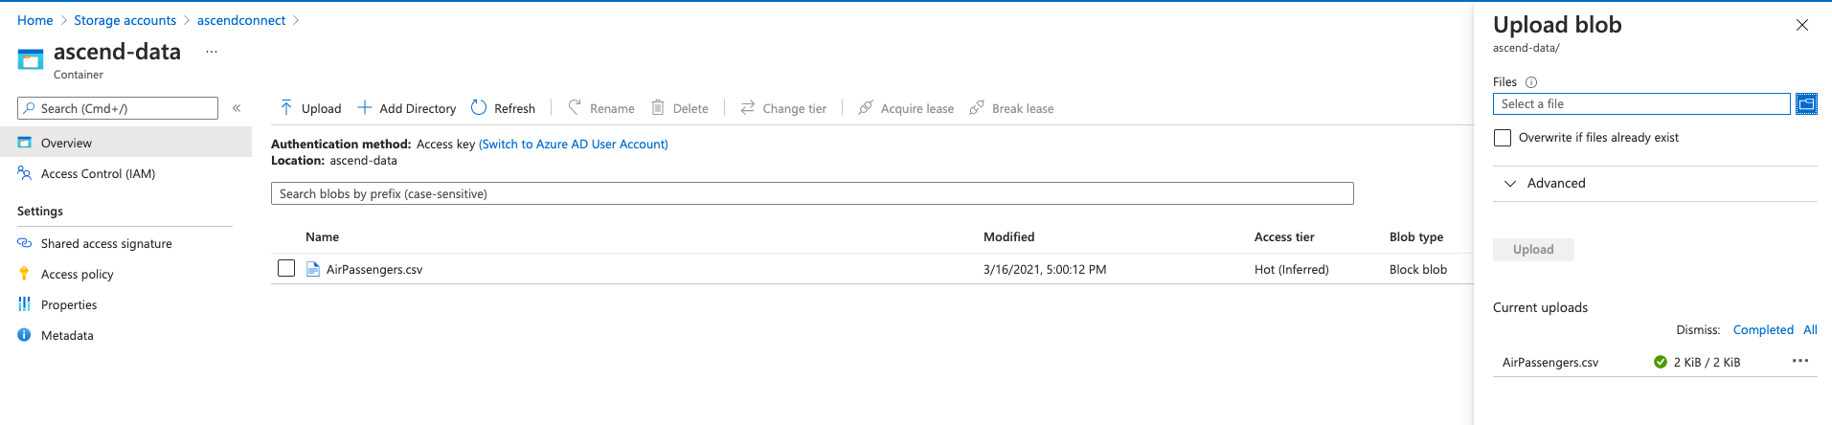
Task: Switch to Azure AD User Account link
Action: [574, 144]
